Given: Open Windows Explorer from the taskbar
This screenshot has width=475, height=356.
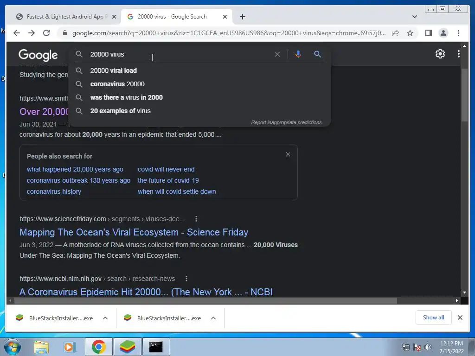Looking at the screenshot, I should [41, 347].
